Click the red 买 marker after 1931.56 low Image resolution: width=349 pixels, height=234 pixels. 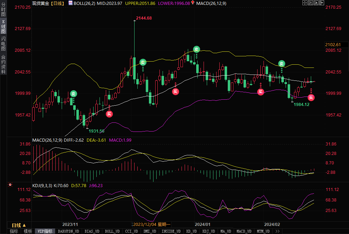pyautogui.click(x=109, y=113)
